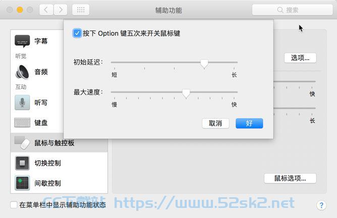Viewport: 337px width, 218px height.
Task: Click the 初始延迟 slider handle
Action: 204,64
